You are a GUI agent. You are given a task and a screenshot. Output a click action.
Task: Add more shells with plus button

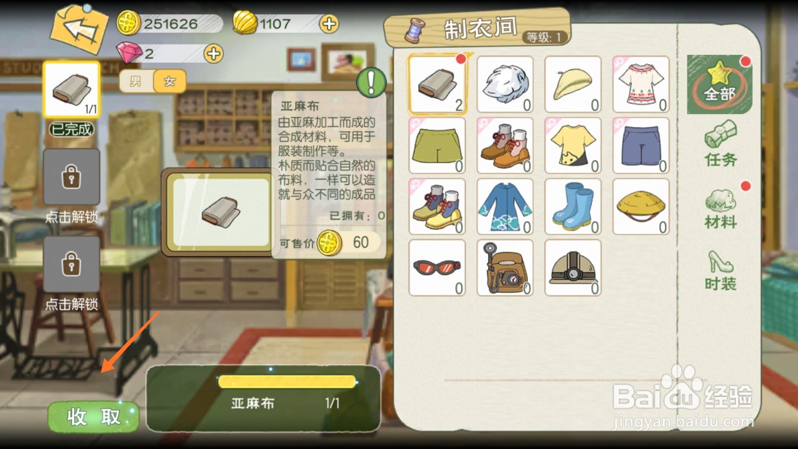[329, 23]
